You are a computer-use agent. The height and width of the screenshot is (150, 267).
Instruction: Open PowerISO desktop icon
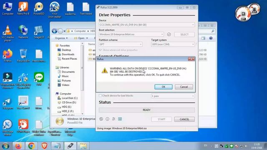(39, 9)
